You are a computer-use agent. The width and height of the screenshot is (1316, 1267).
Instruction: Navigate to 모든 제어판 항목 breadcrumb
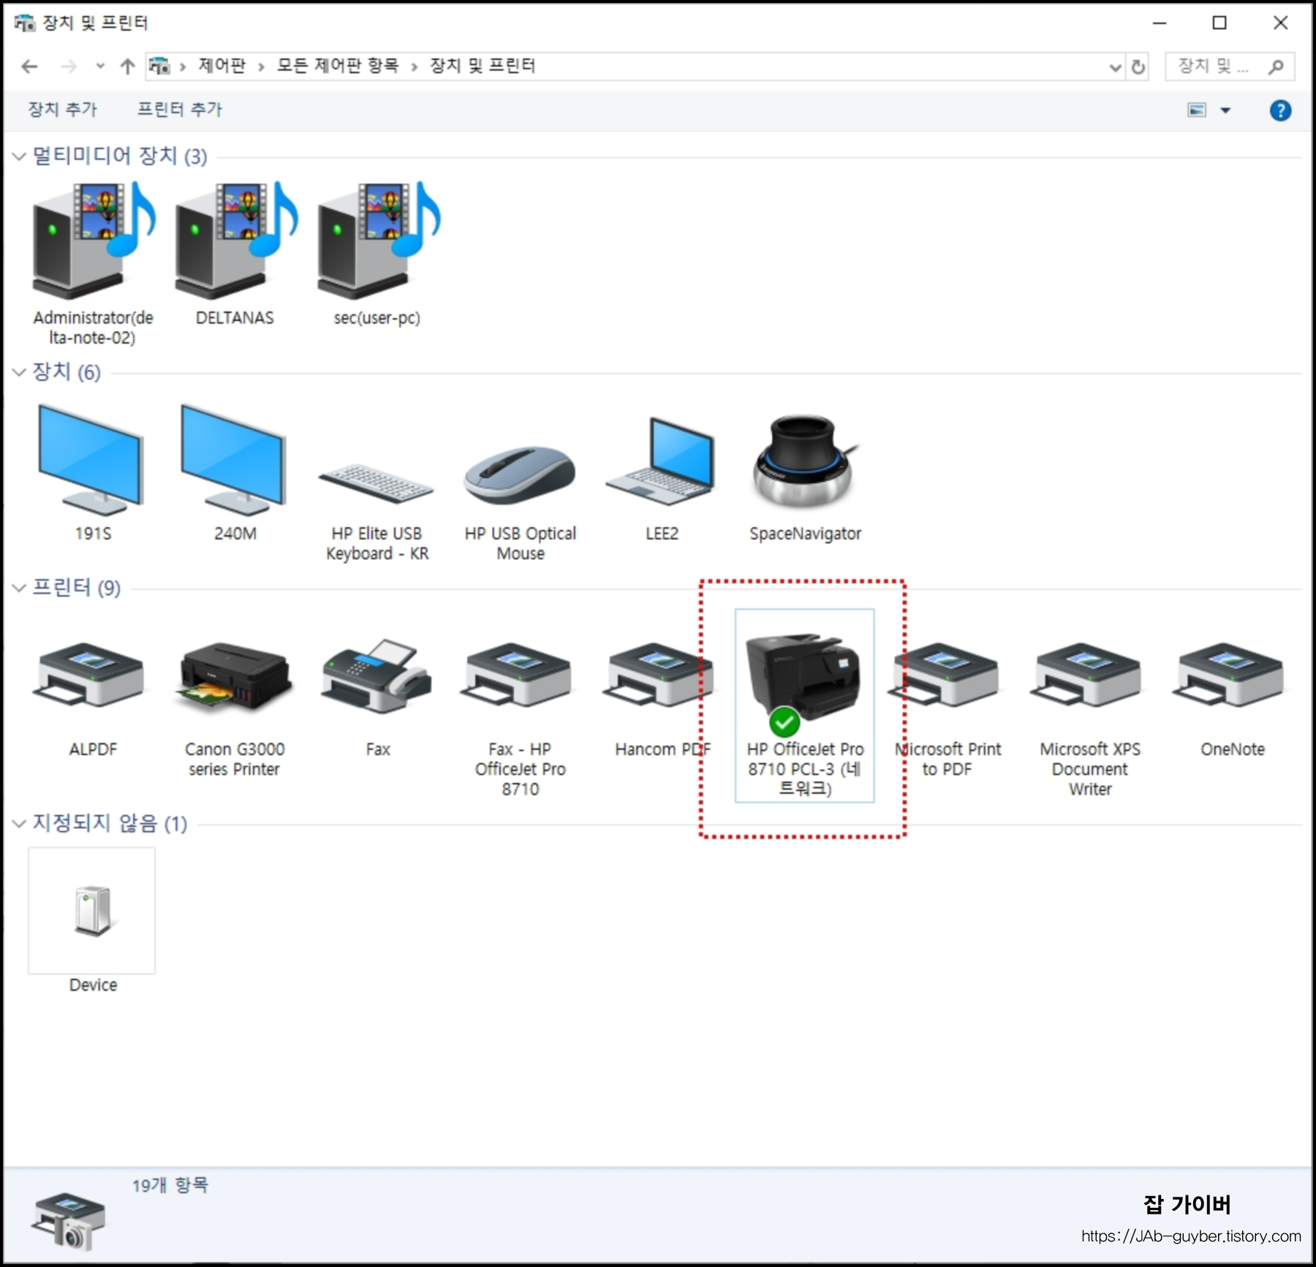click(338, 66)
